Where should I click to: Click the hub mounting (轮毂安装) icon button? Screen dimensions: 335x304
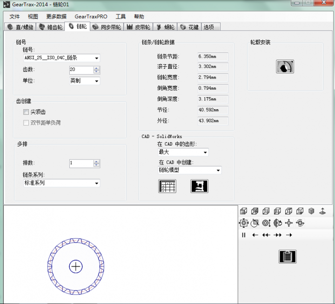coord(285,67)
